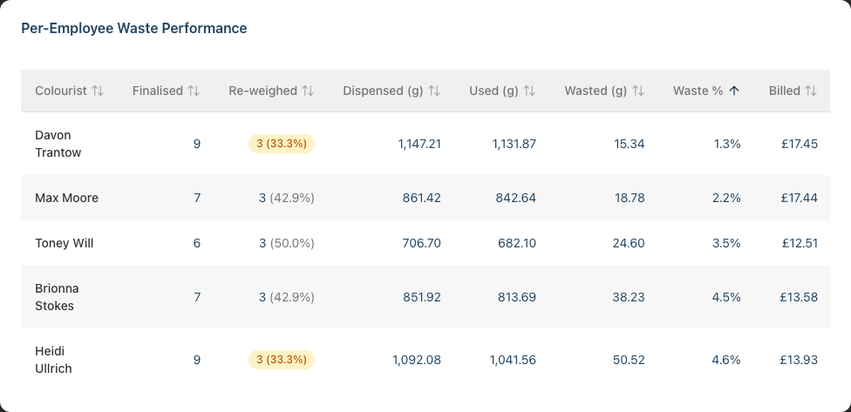Click waste percentage 2.2%
This screenshot has height=412, width=851.
pos(726,198)
